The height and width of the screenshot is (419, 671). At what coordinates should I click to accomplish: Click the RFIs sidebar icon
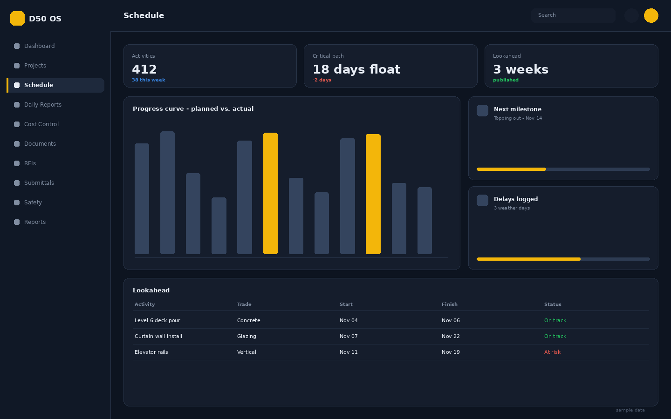click(x=17, y=163)
